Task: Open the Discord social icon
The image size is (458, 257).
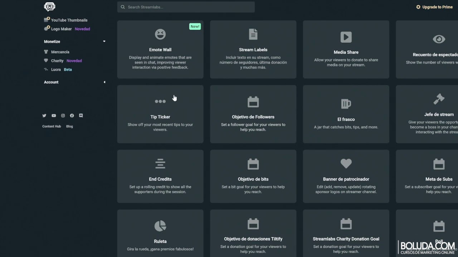Action: [81, 116]
